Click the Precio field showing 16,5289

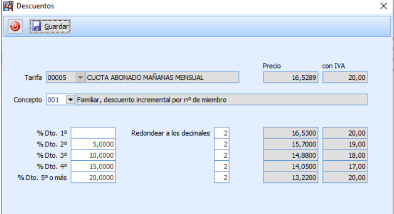291,77
